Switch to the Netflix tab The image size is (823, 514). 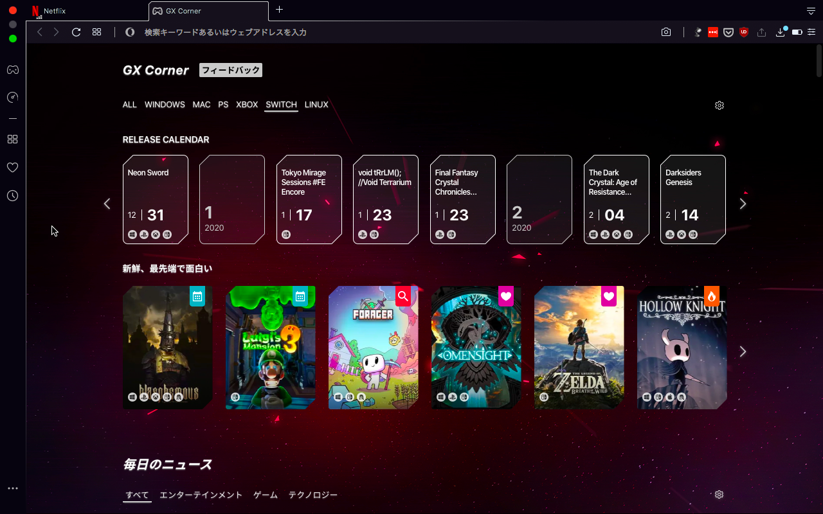point(87,11)
